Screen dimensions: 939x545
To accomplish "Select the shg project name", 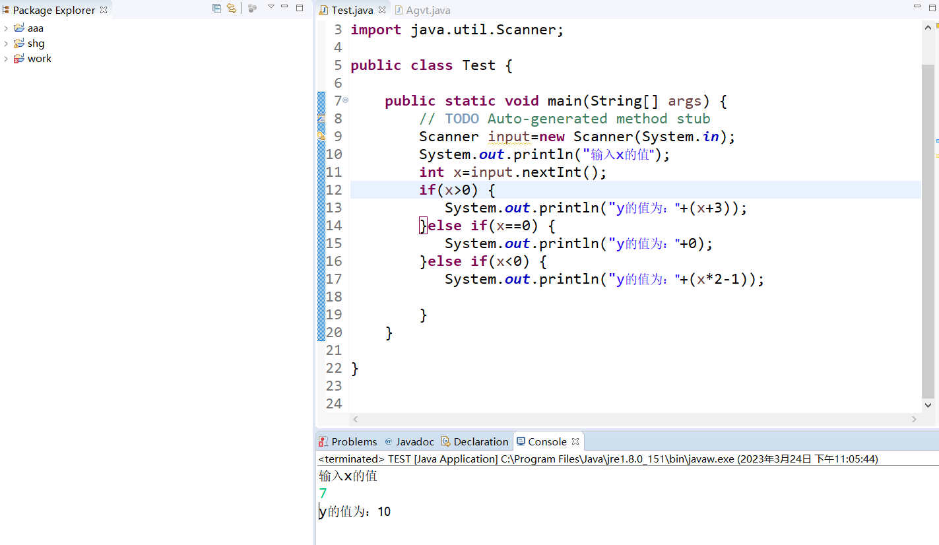I will [36, 44].
